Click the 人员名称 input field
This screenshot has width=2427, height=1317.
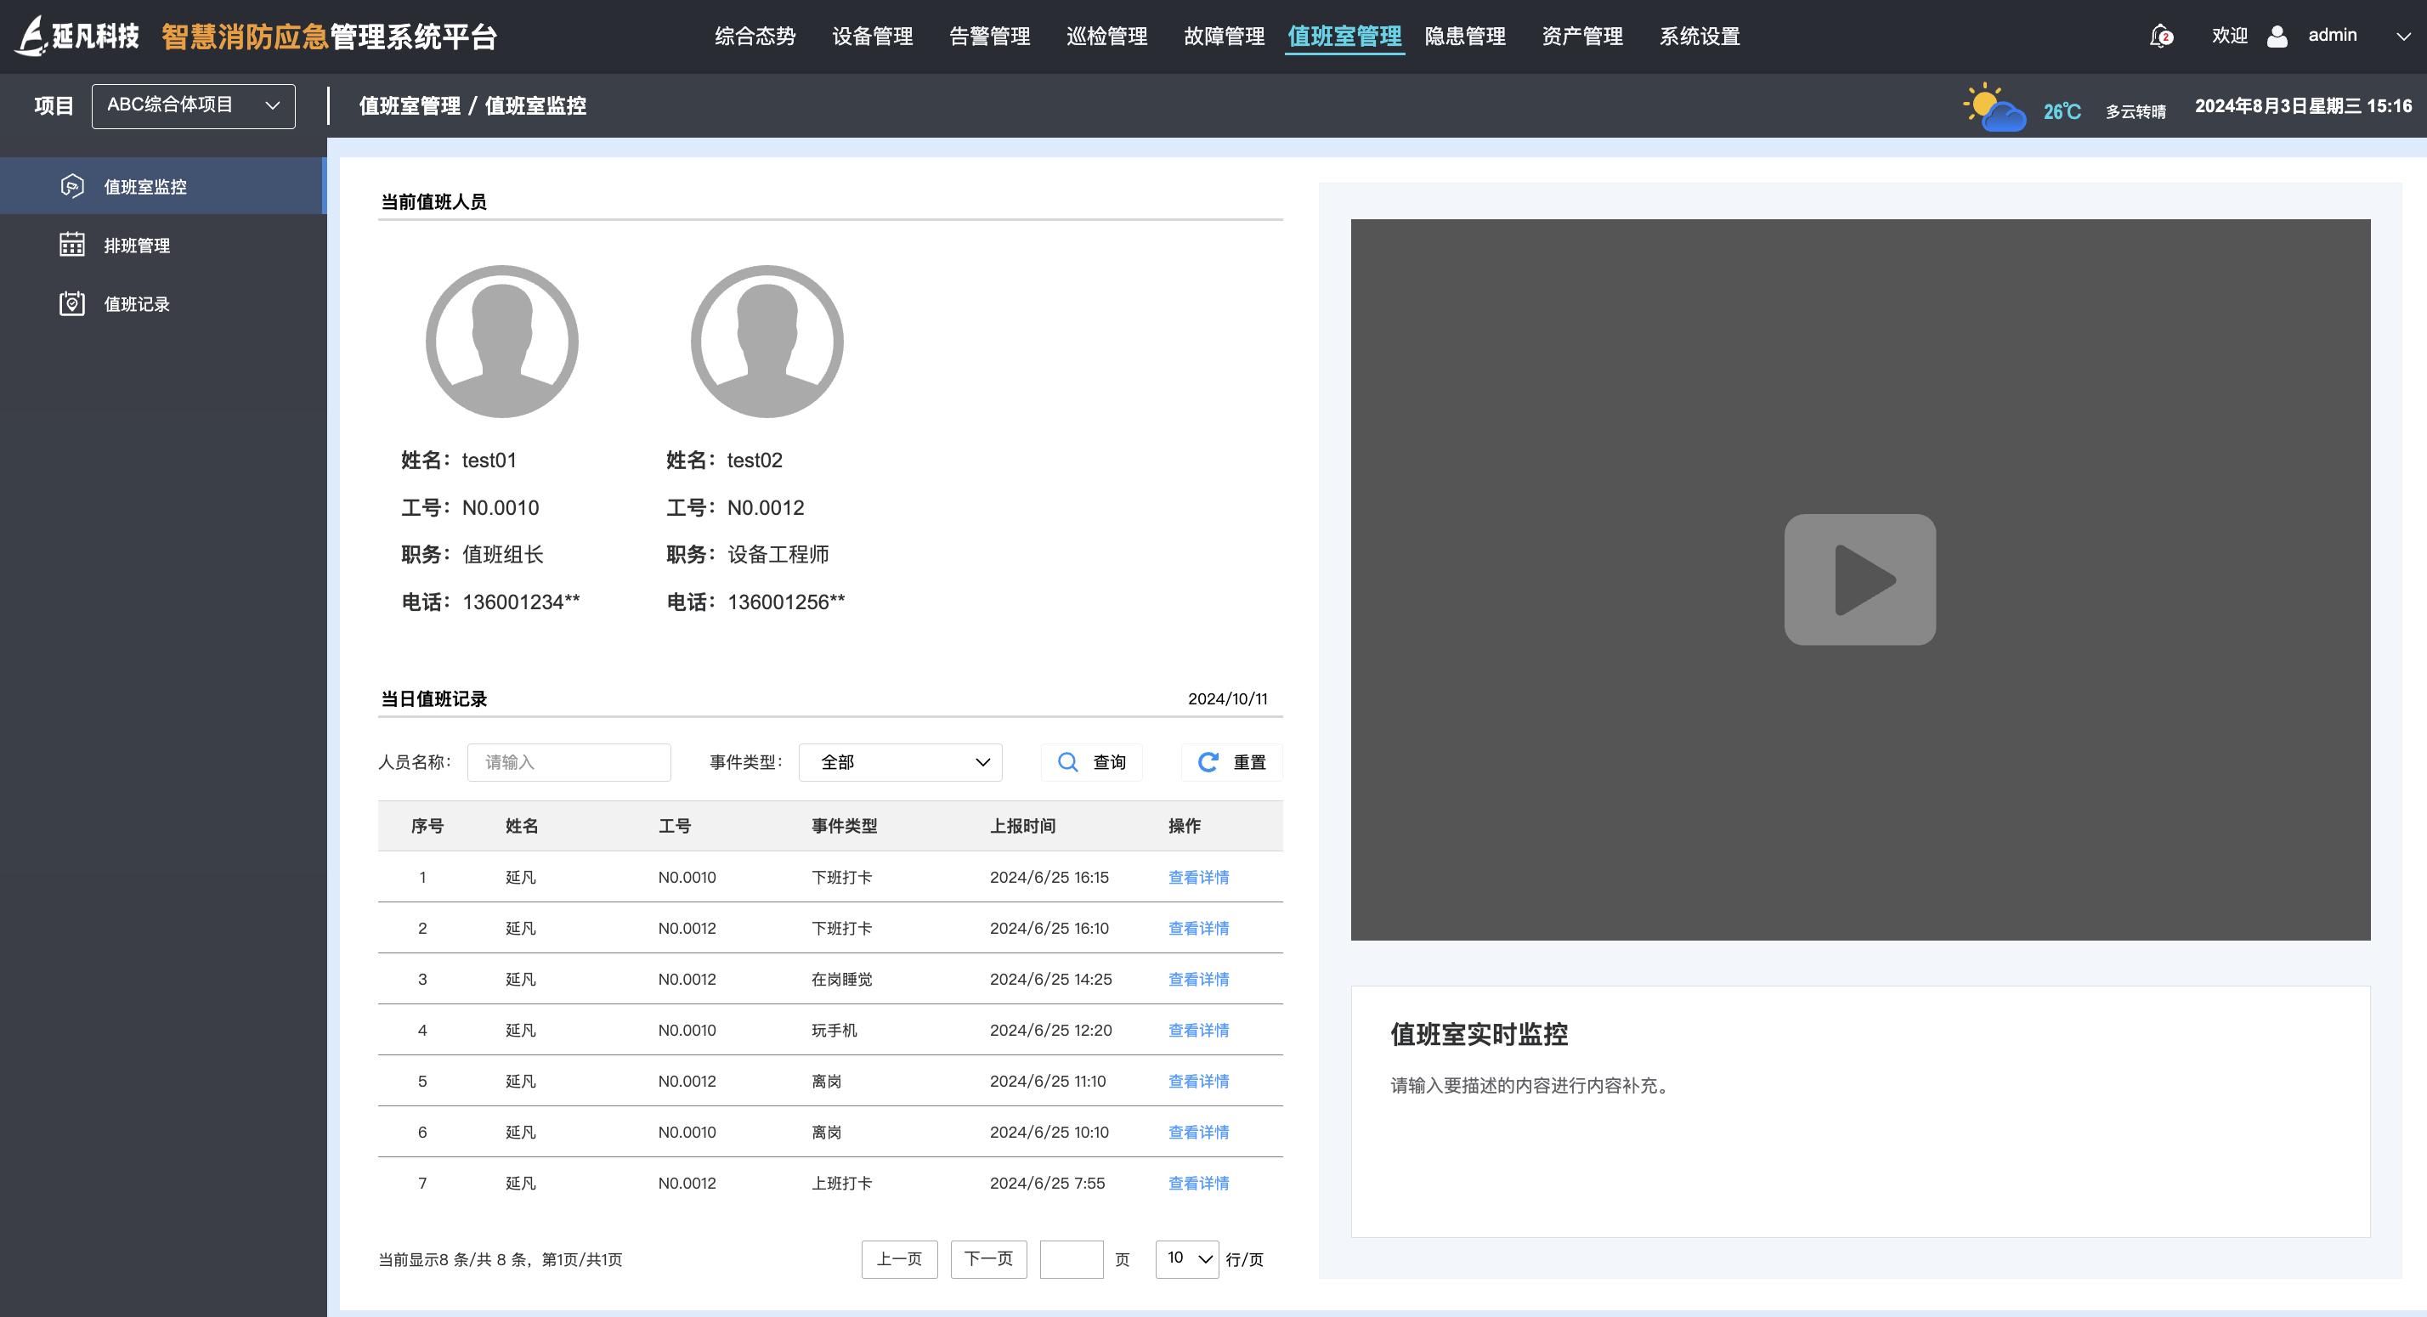coord(569,762)
